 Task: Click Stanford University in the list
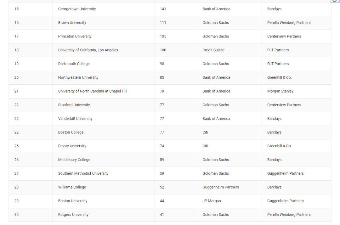[74, 105]
